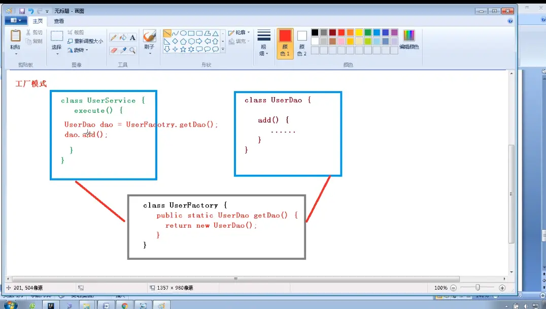Select the Curve shape
Screen dimensions: 546x309
click(x=175, y=34)
